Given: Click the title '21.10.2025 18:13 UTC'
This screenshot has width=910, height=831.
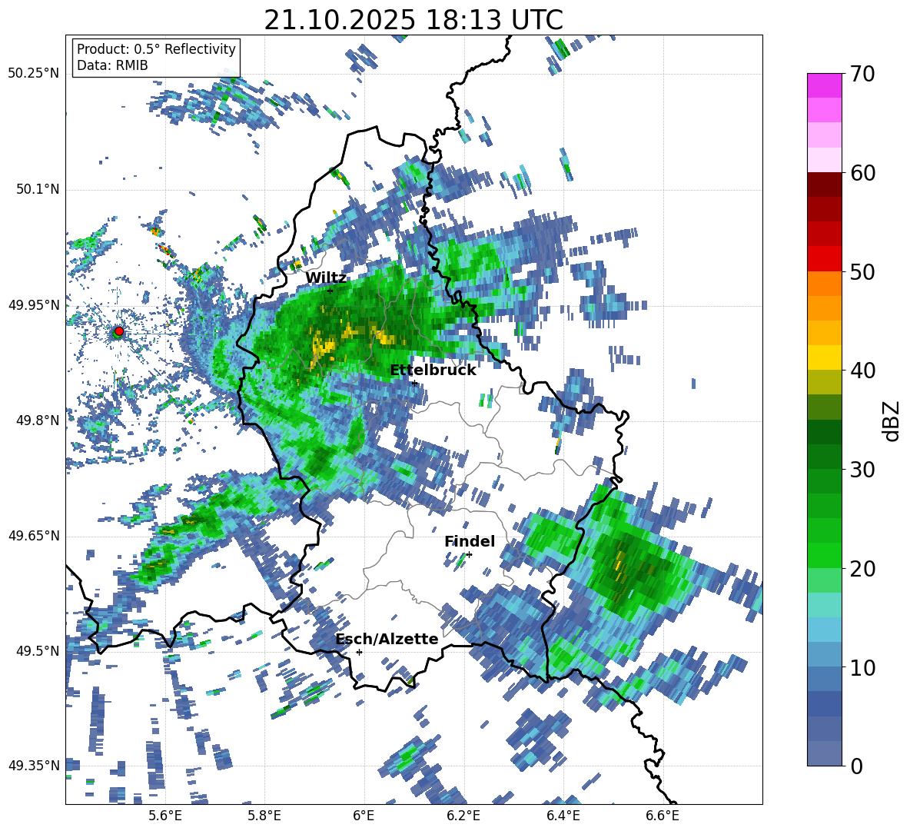Looking at the screenshot, I should [x=413, y=20].
